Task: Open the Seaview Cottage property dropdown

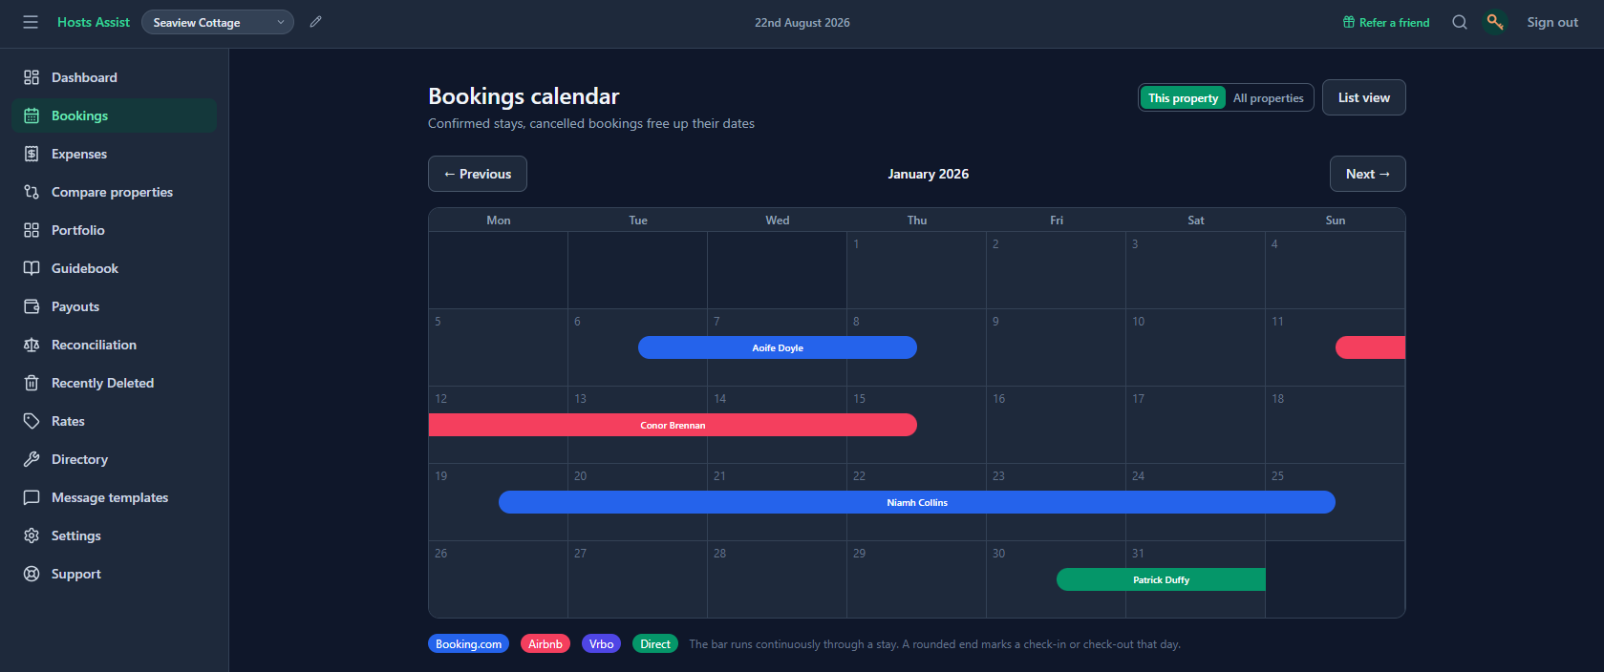Action: 218,22
